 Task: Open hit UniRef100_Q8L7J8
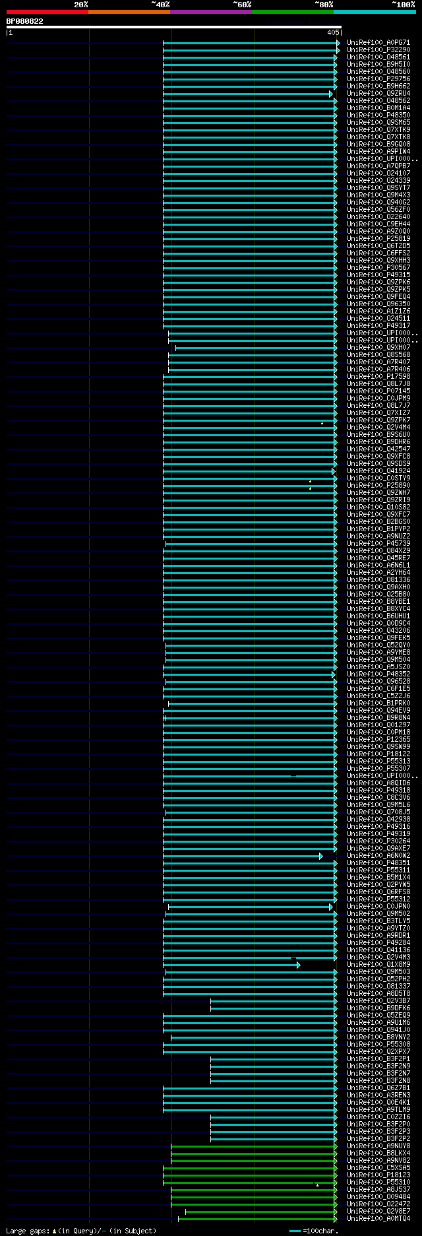pyautogui.click(x=378, y=384)
